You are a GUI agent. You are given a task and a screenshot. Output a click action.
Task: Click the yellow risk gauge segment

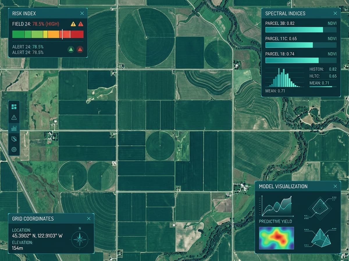[x=45, y=34]
